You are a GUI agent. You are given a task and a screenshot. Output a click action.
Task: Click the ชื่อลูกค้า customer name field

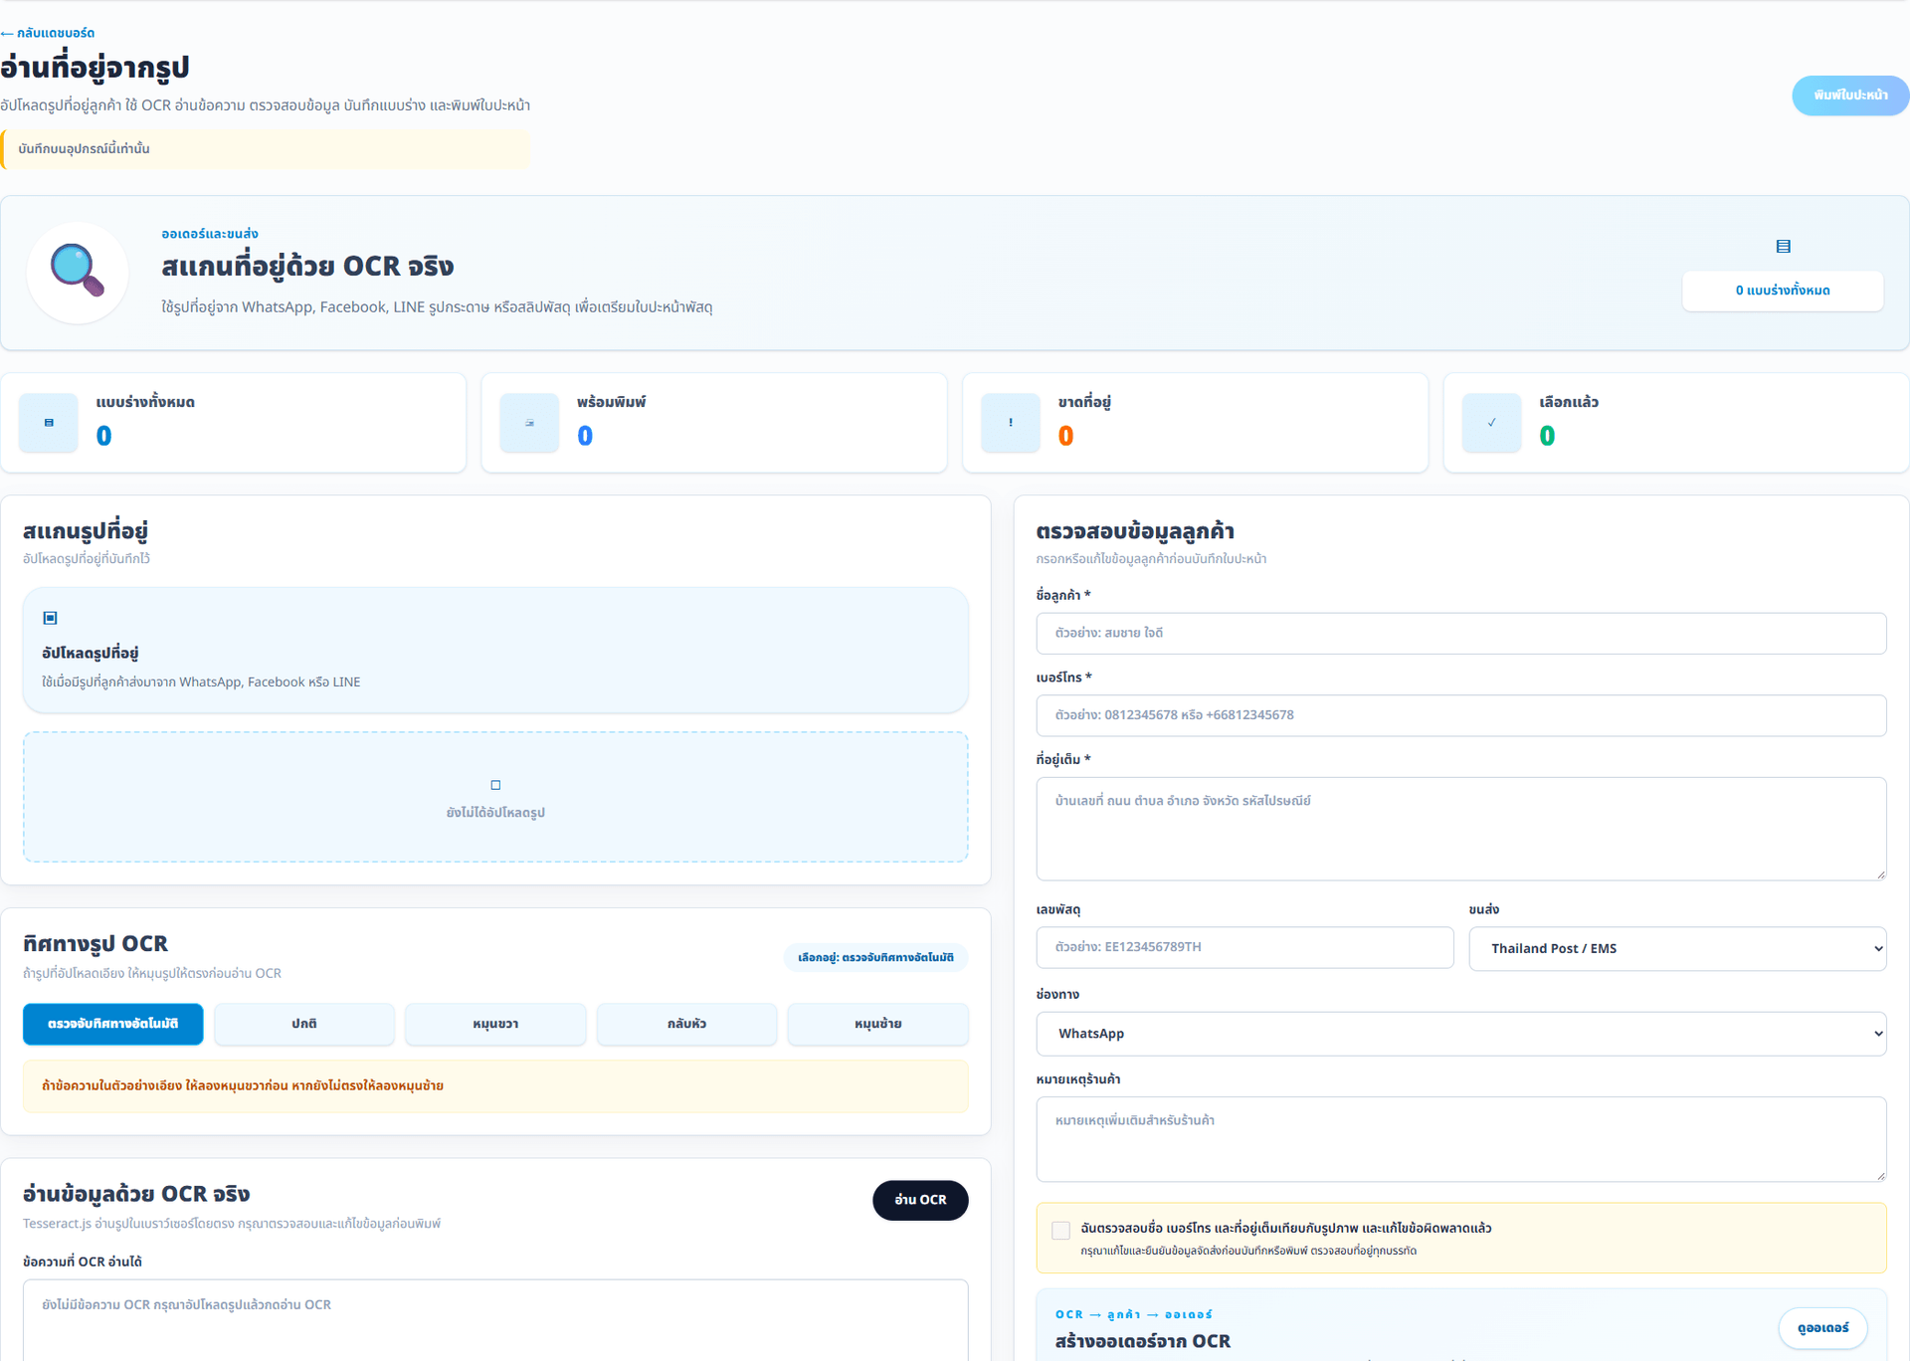pyautogui.click(x=1460, y=633)
